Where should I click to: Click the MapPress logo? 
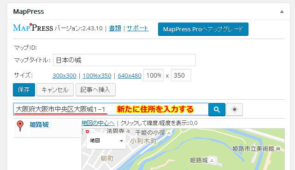pos(33,28)
